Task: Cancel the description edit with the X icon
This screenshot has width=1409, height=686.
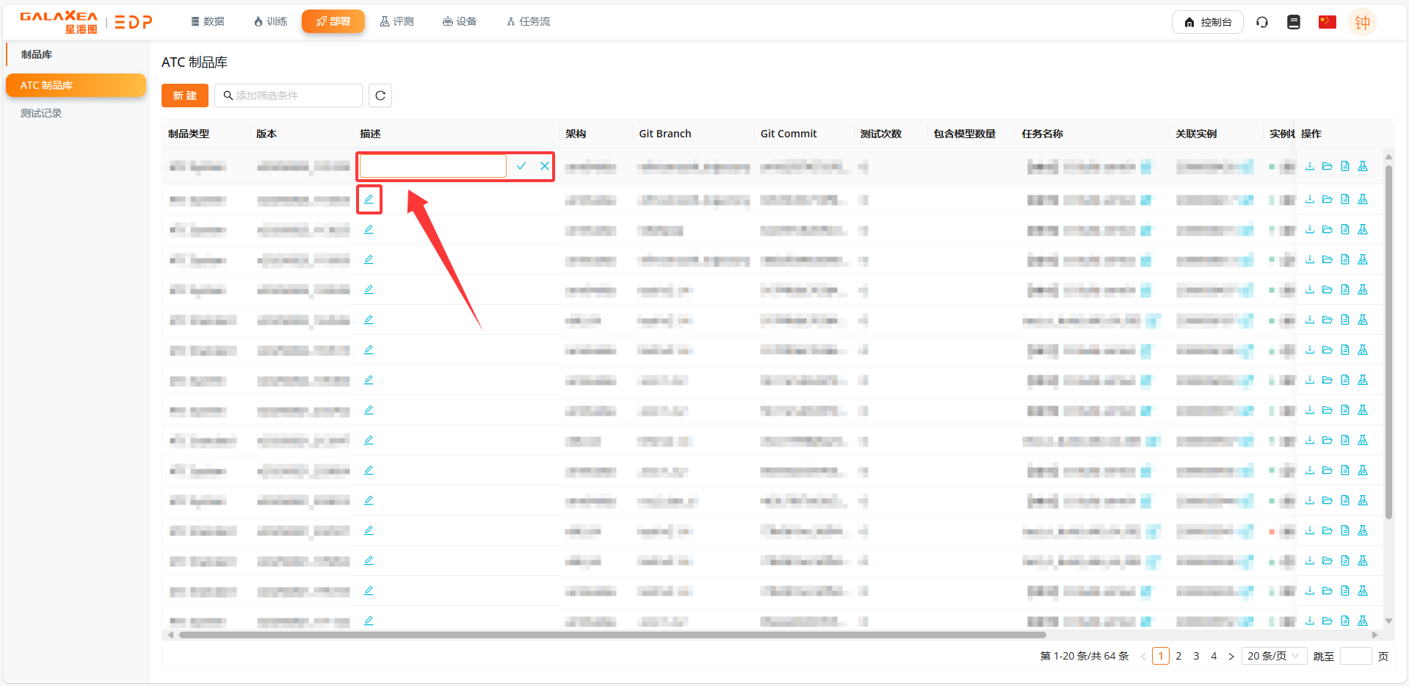Action: point(545,166)
